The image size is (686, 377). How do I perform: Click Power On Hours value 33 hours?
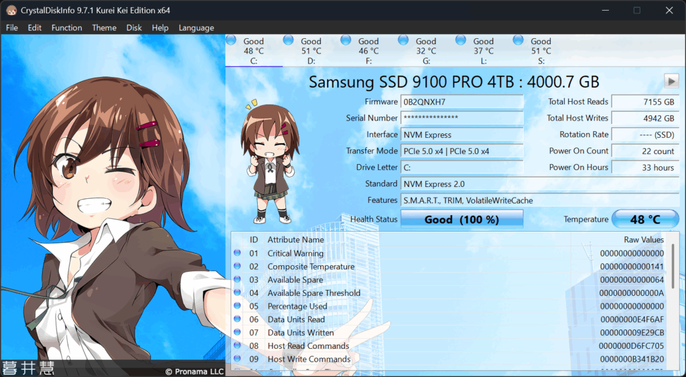point(645,167)
